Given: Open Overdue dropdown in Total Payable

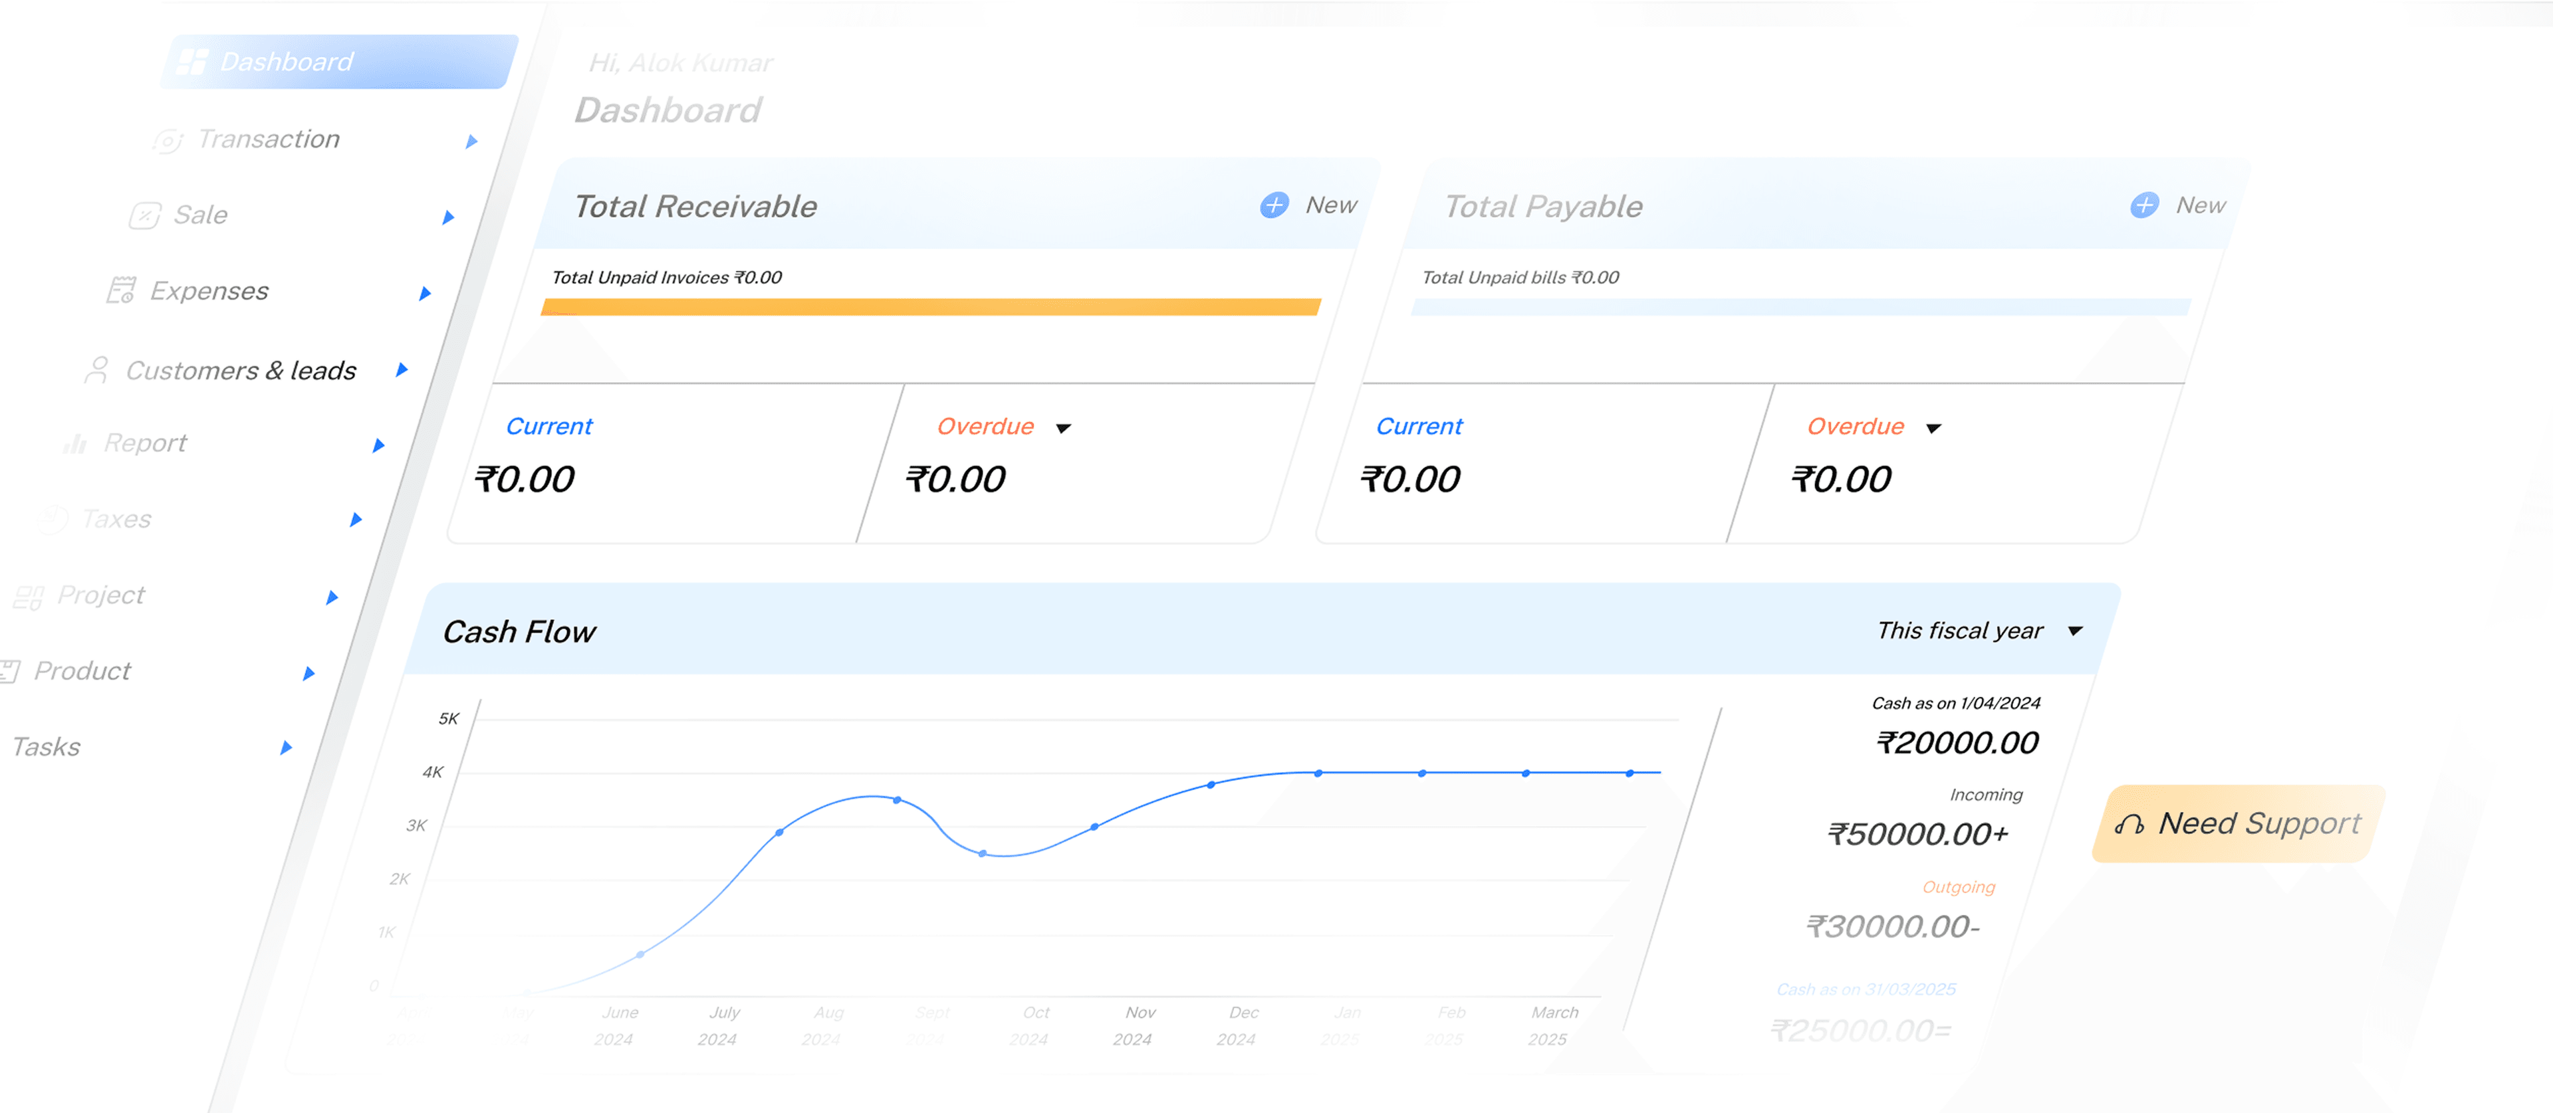Looking at the screenshot, I should (1933, 429).
